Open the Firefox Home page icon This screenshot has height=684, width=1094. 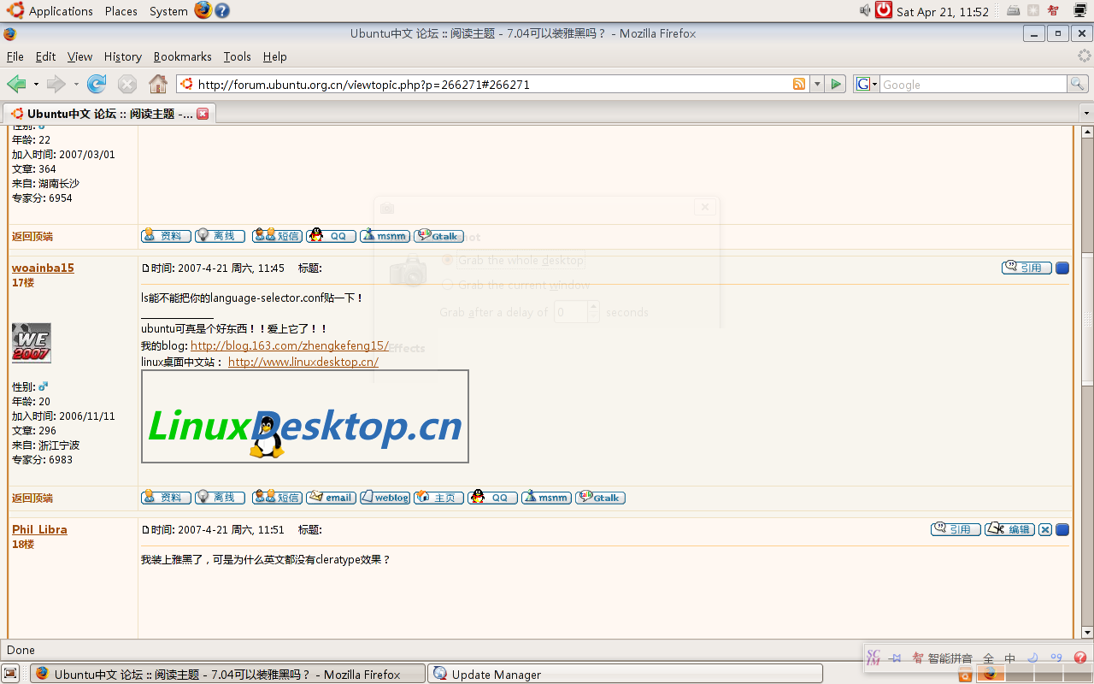158,84
